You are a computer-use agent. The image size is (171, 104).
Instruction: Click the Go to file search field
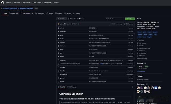click(x=114, y=19)
